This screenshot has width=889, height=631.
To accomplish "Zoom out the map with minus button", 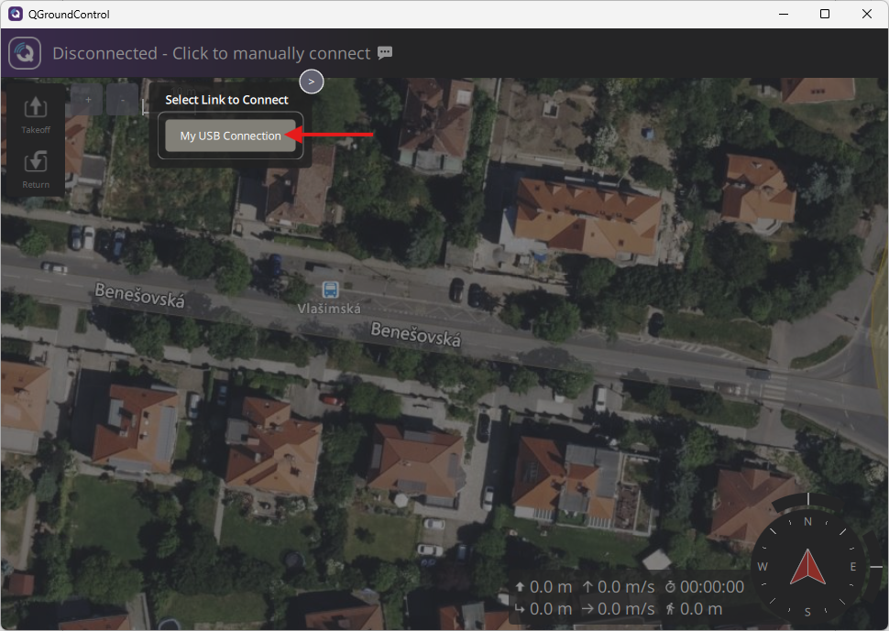I will tap(122, 99).
